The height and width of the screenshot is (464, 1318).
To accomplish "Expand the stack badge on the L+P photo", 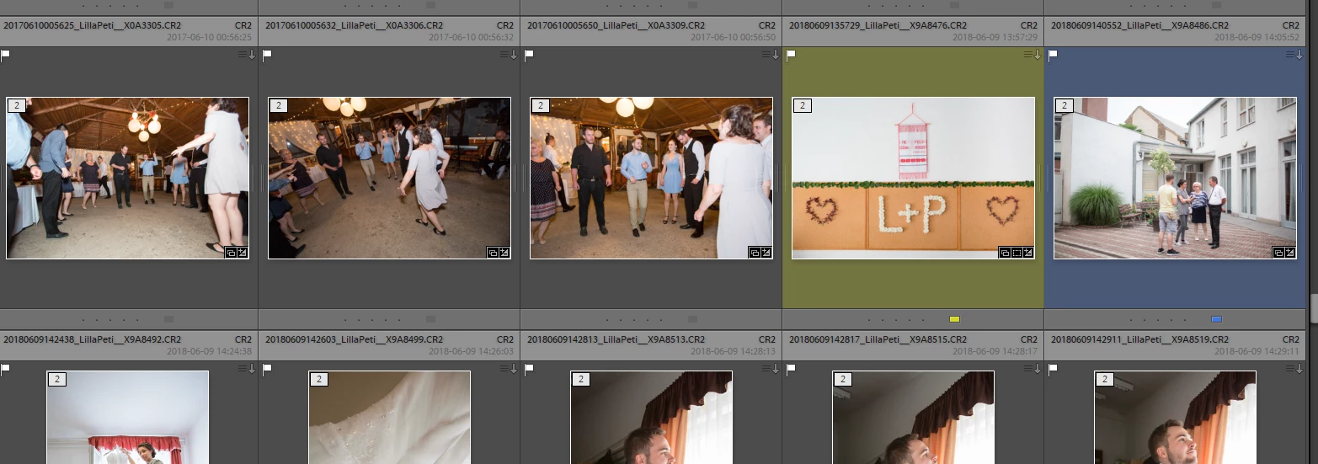I will coord(803,105).
